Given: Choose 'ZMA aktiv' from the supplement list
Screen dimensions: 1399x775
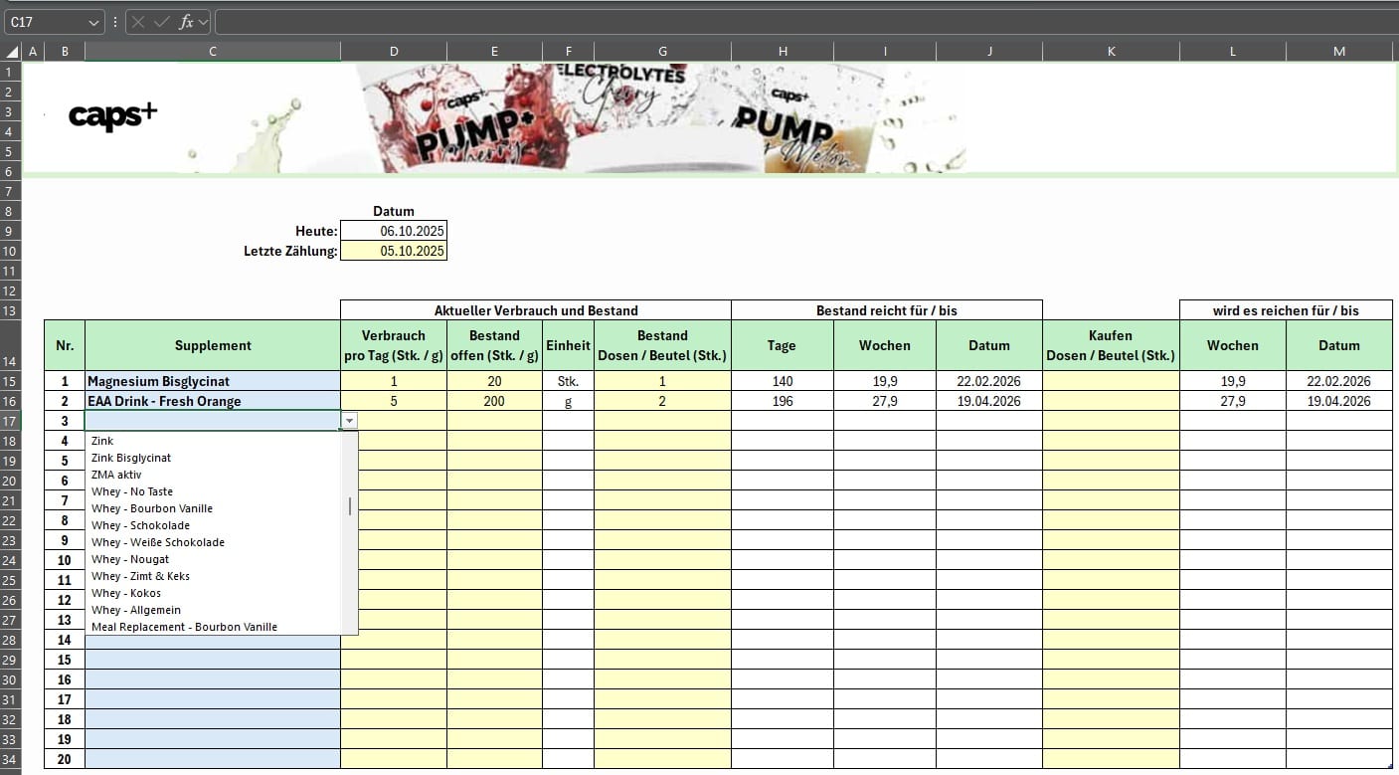Looking at the screenshot, I should click(116, 475).
